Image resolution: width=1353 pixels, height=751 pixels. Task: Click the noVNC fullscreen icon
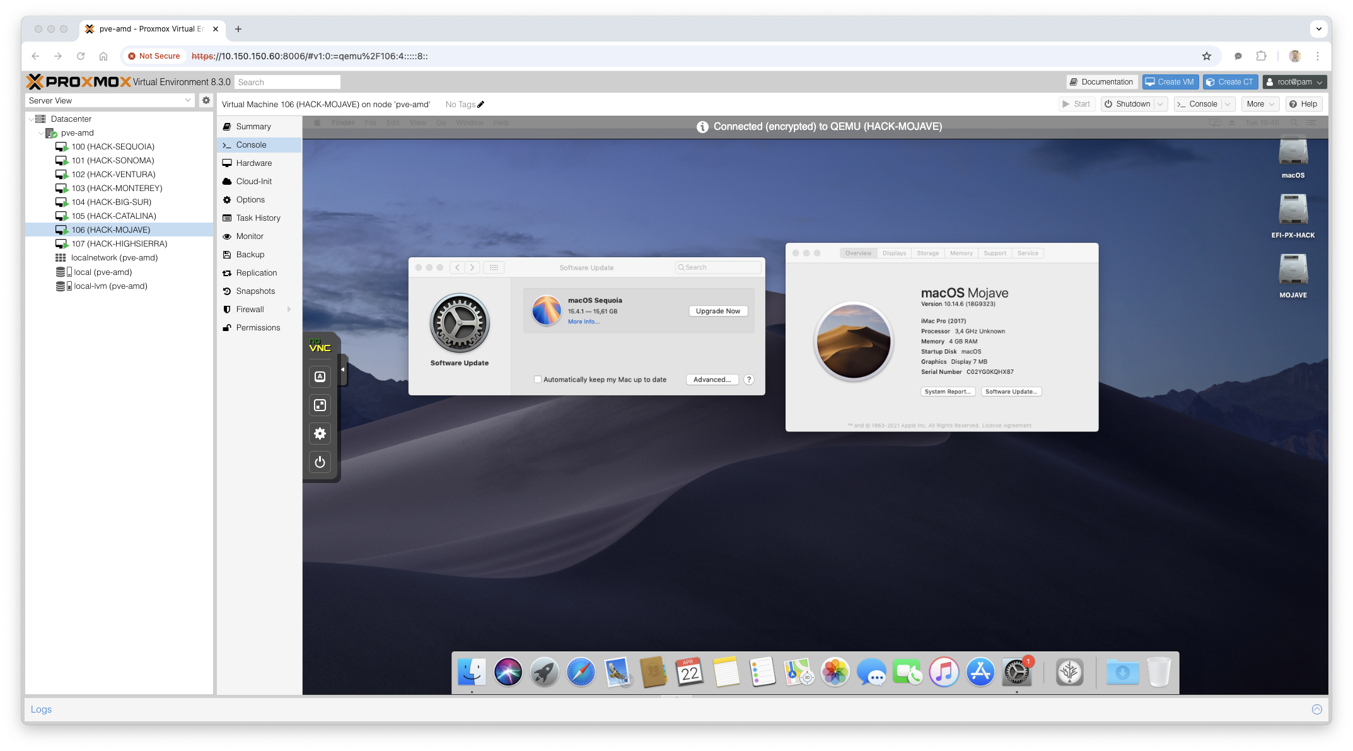pos(320,405)
